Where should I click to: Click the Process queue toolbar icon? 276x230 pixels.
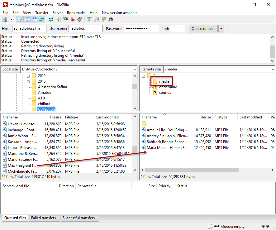[x=58, y=19]
